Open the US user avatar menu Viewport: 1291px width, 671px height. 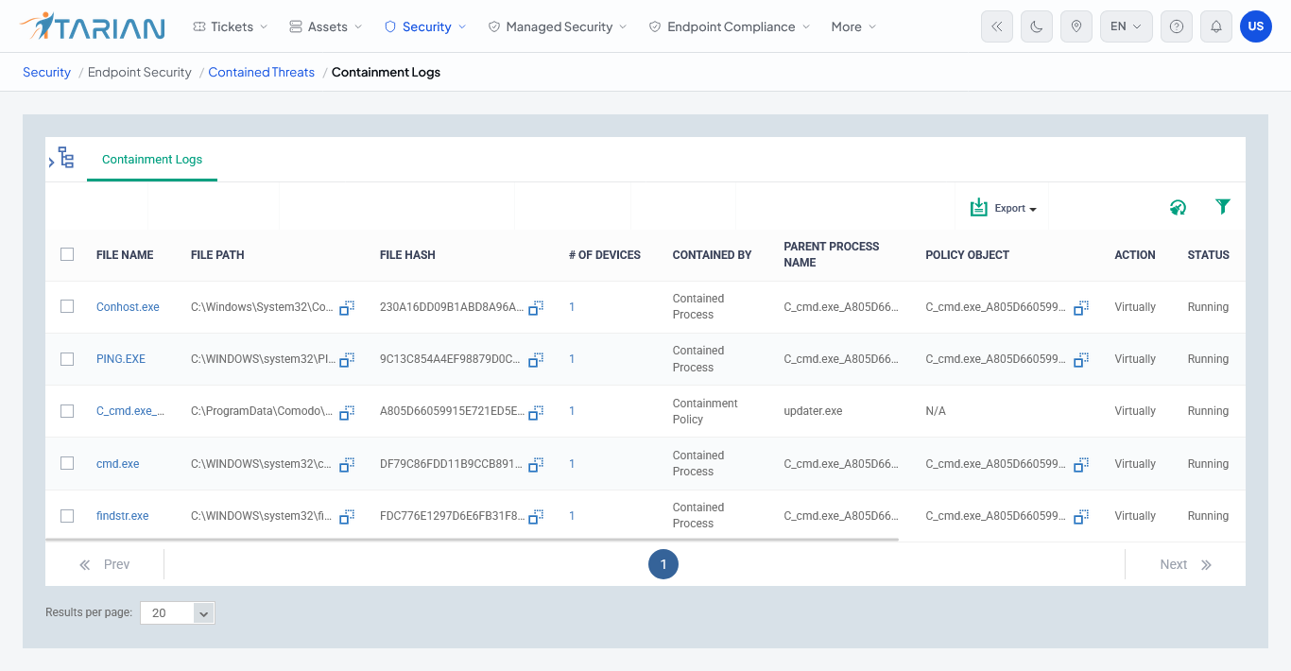coord(1256,26)
